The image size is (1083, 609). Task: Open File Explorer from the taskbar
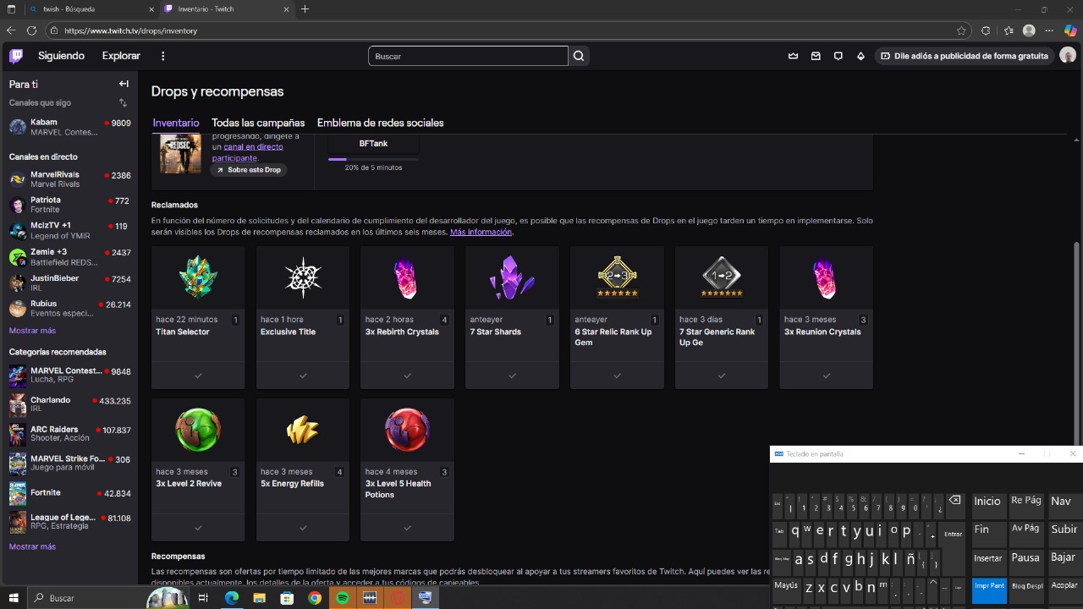(259, 598)
